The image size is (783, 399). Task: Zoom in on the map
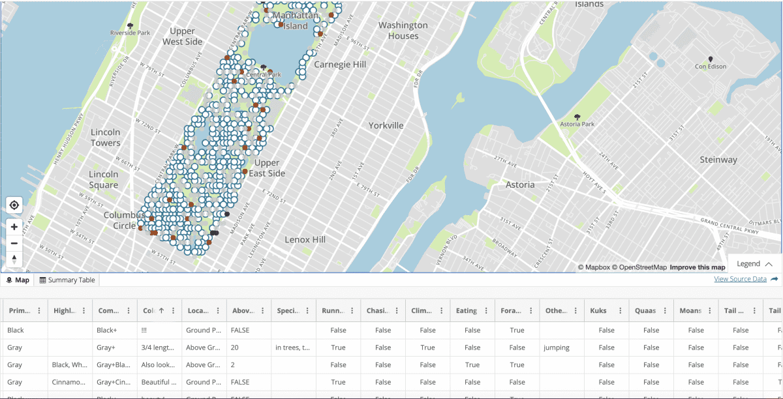pos(14,227)
